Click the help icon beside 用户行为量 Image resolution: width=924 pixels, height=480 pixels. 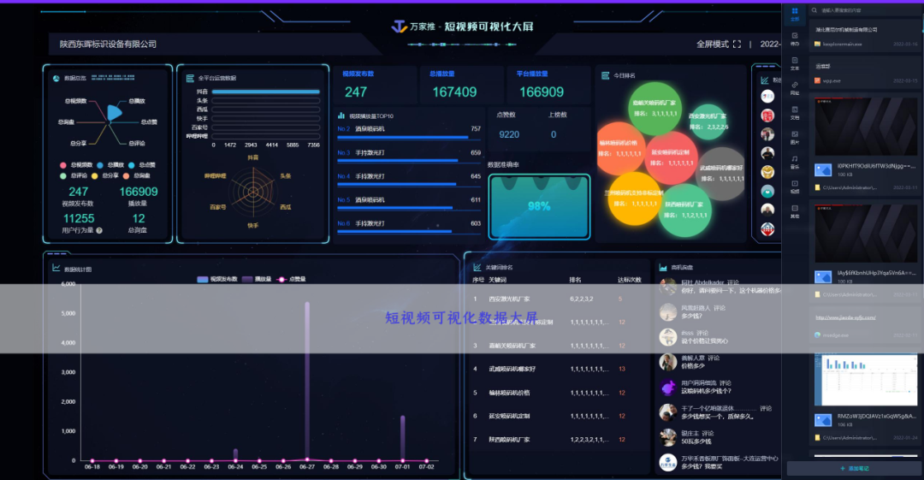pos(99,230)
